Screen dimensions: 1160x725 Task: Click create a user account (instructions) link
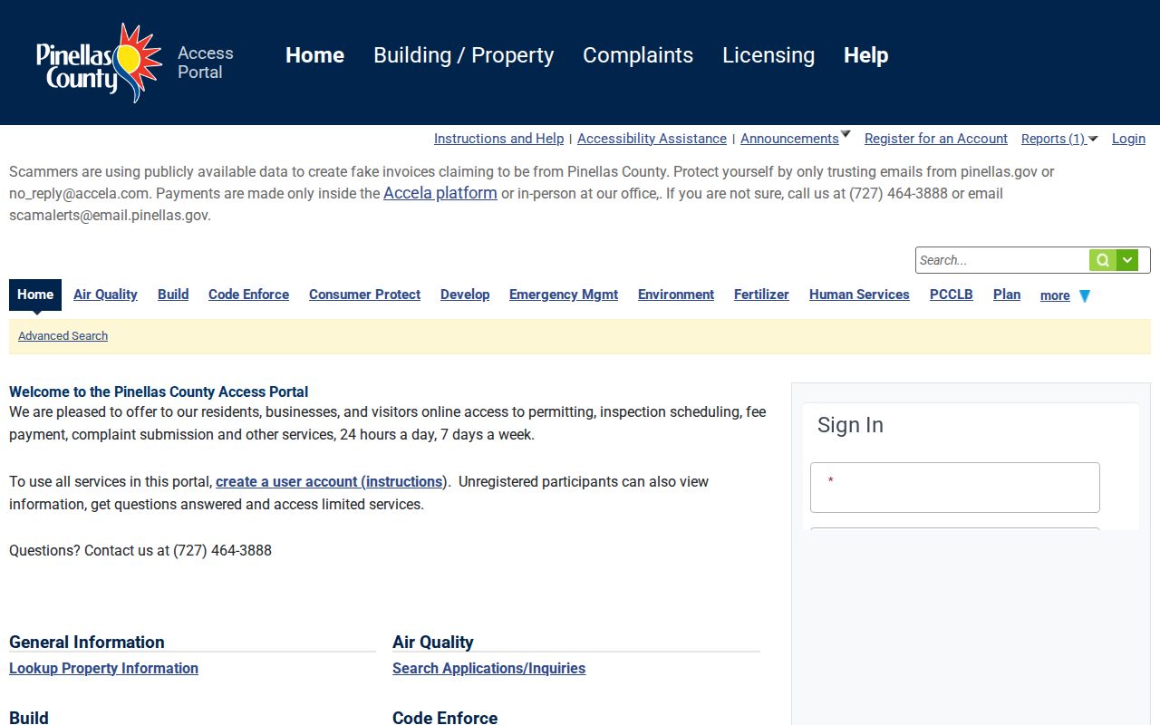point(330,482)
